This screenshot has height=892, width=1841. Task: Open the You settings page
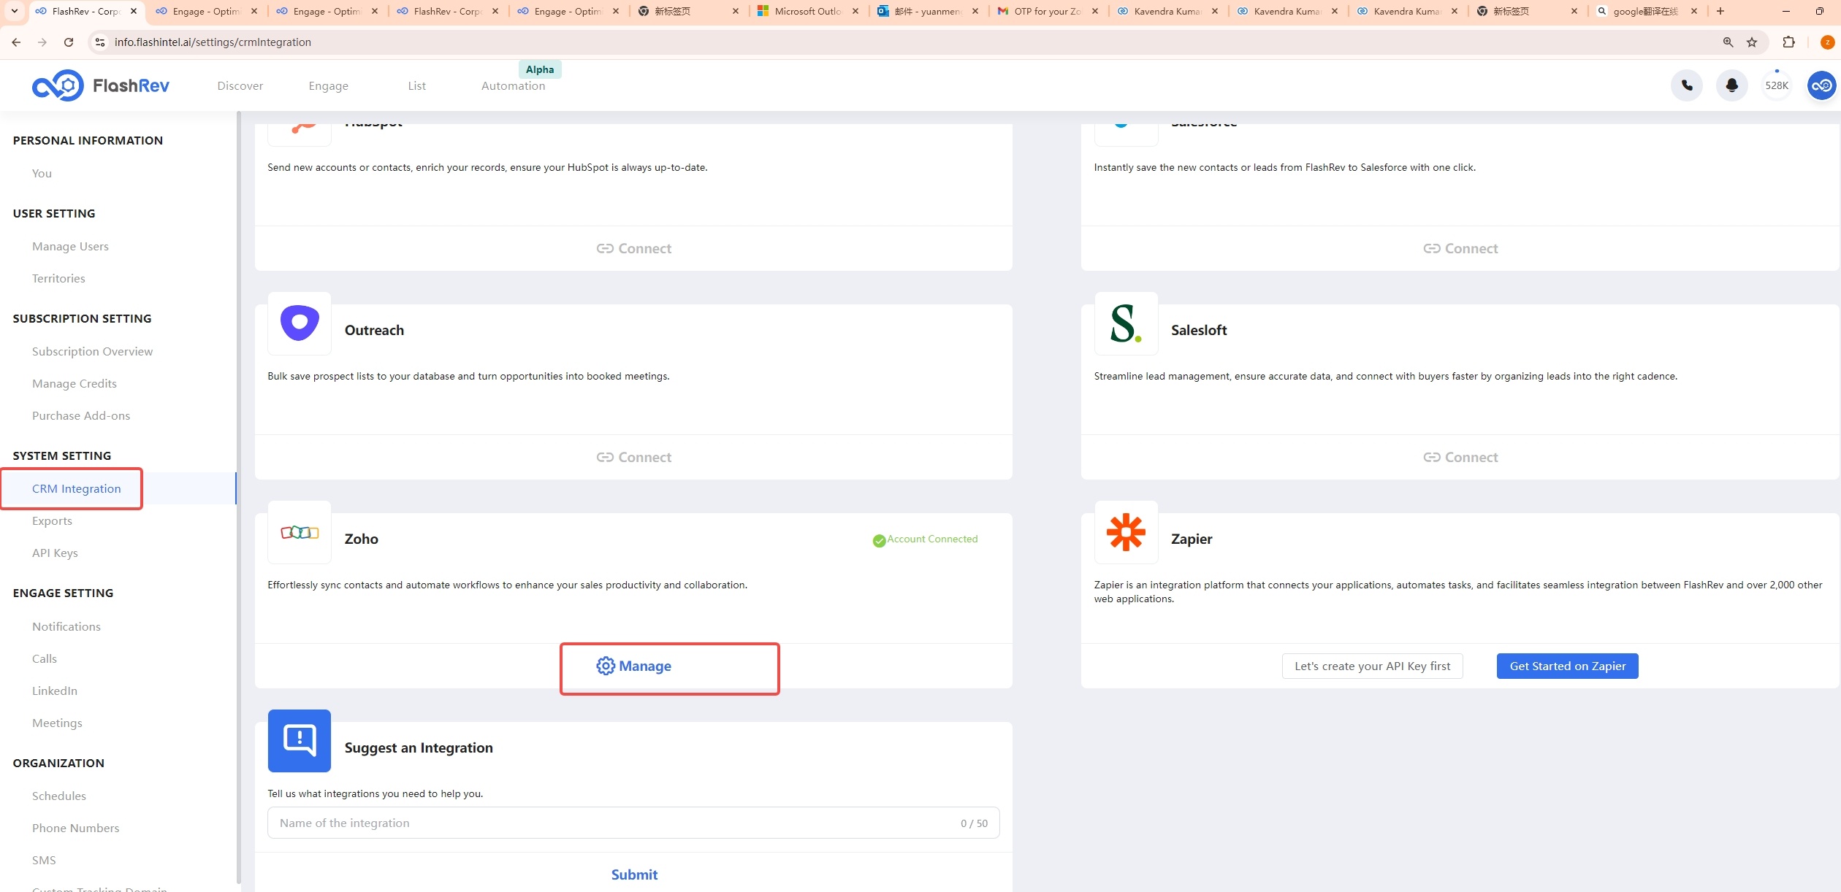coord(42,173)
